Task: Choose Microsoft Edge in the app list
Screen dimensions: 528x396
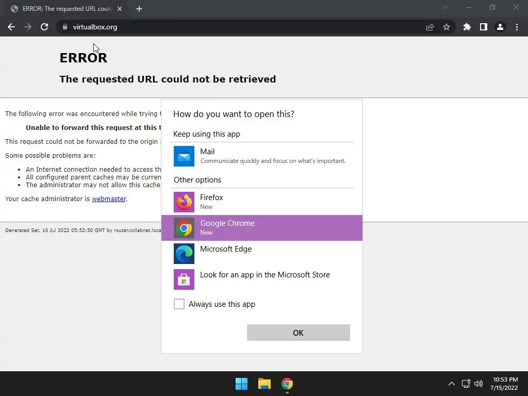Action: [x=262, y=254]
